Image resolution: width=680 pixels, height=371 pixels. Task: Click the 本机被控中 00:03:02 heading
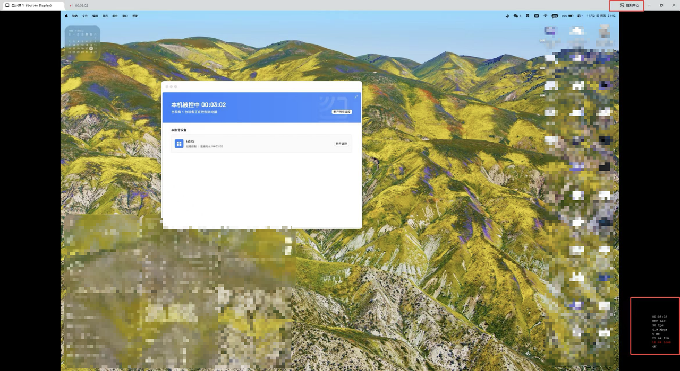tap(198, 105)
